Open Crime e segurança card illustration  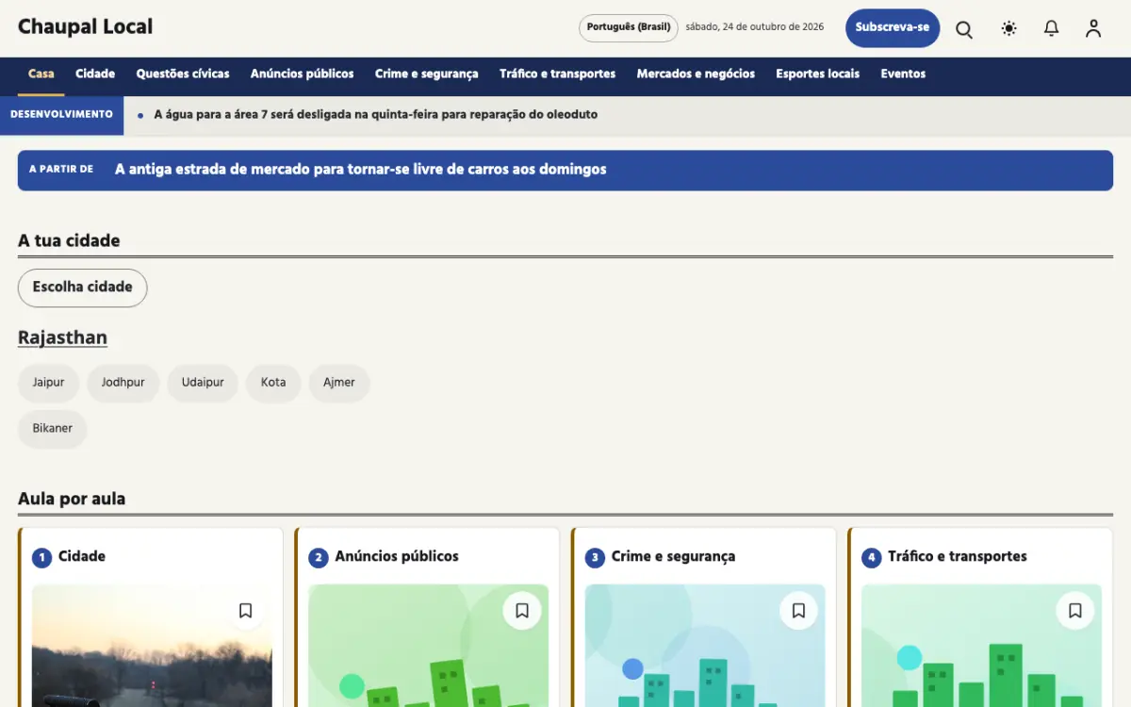coord(705,646)
